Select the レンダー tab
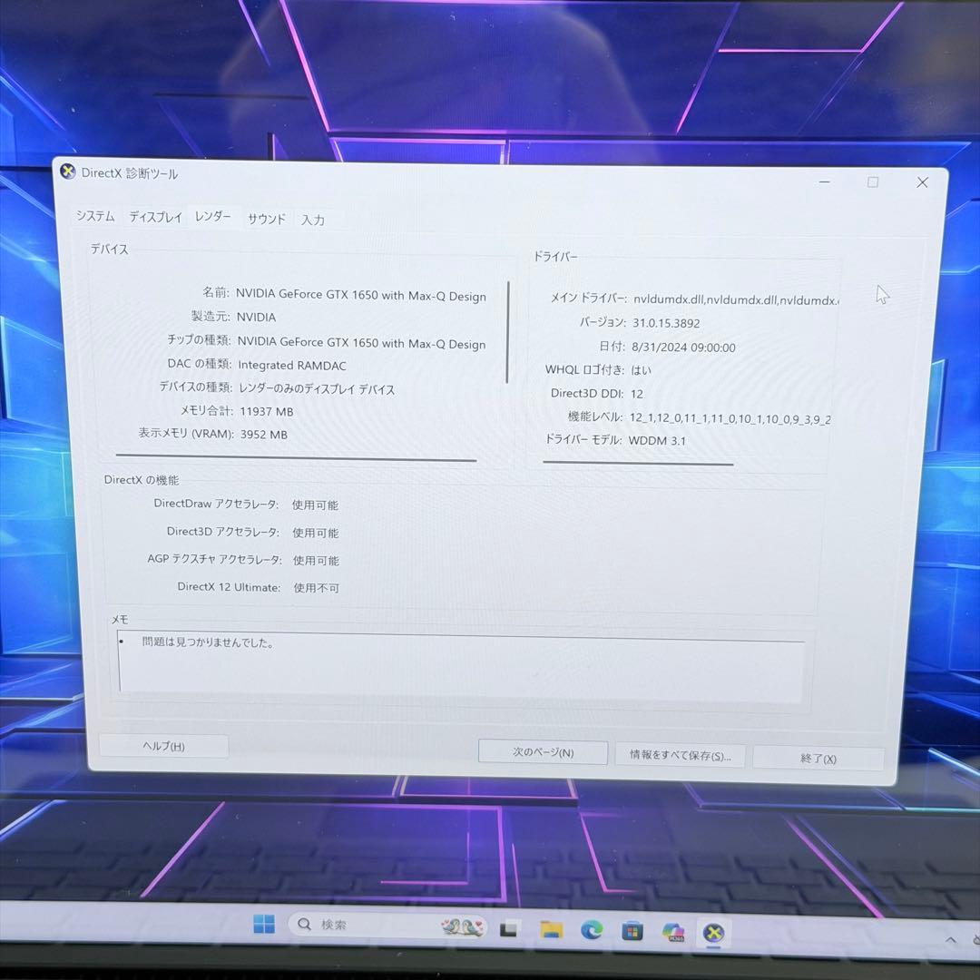Screen dimensions: 980x980 click(x=213, y=216)
